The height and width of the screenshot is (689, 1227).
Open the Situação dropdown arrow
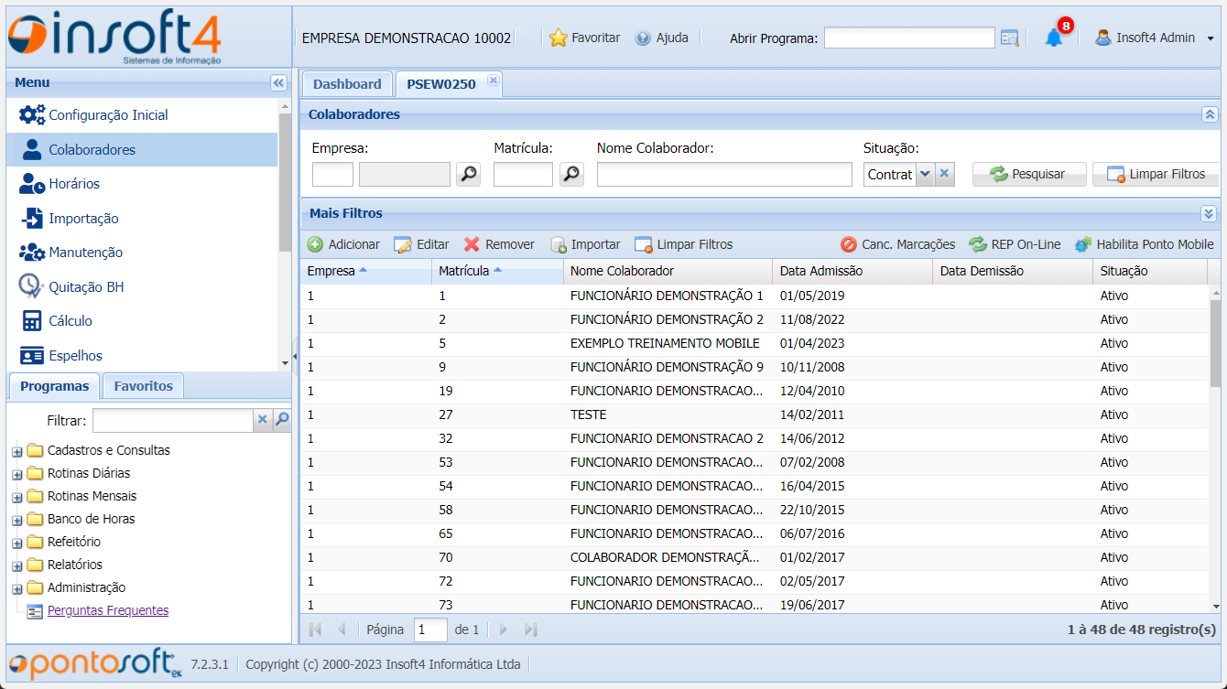coord(925,174)
